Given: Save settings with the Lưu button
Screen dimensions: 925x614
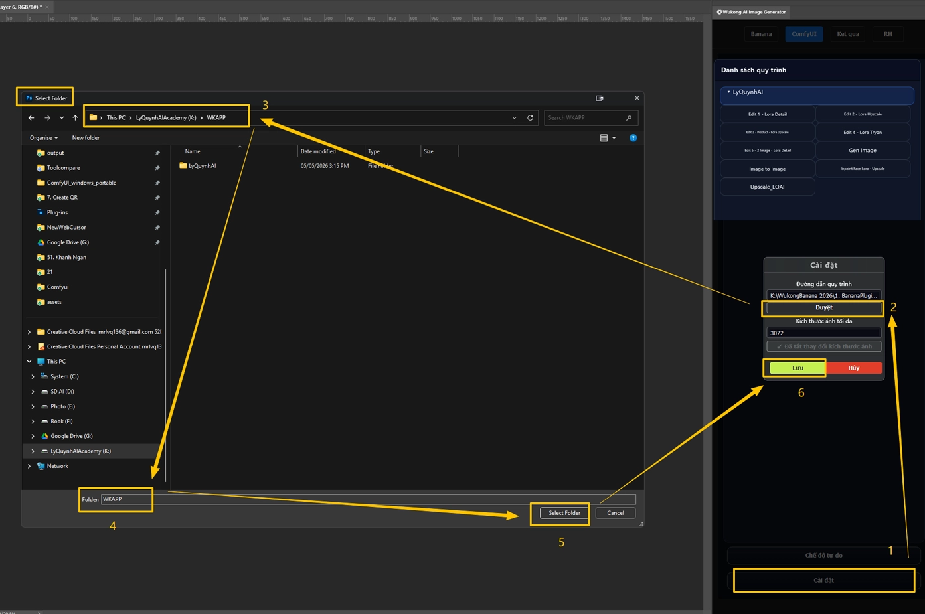Looking at the screenshot, I should [x=798, y=368].
